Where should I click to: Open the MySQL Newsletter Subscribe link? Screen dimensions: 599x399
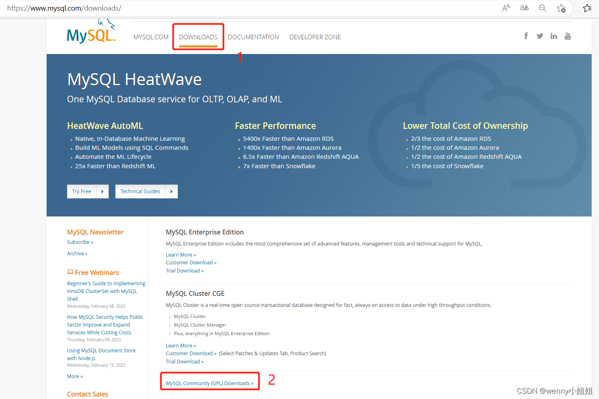click(80, 242)
